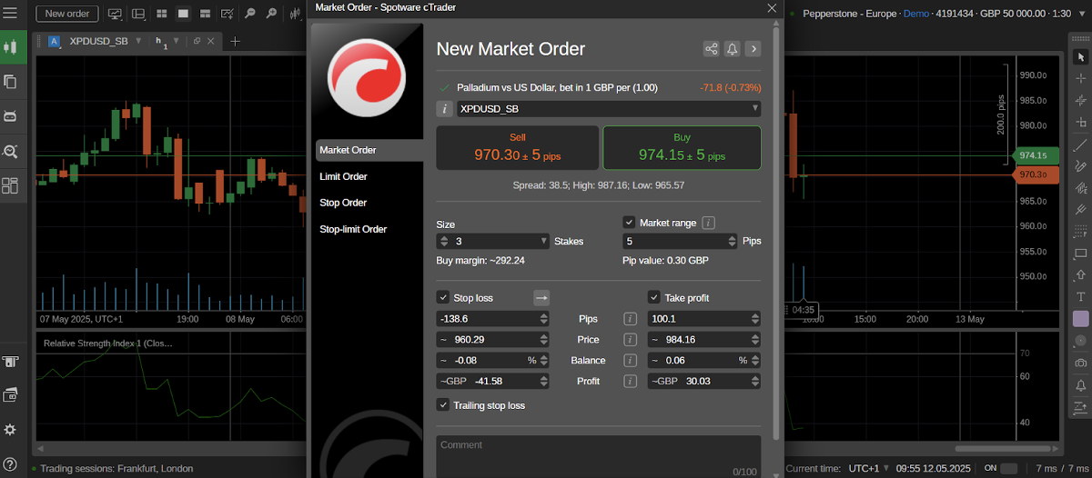Click the Demo account link
The image size is (1092, 478).
pyautogui.click(x=917, y=14)
